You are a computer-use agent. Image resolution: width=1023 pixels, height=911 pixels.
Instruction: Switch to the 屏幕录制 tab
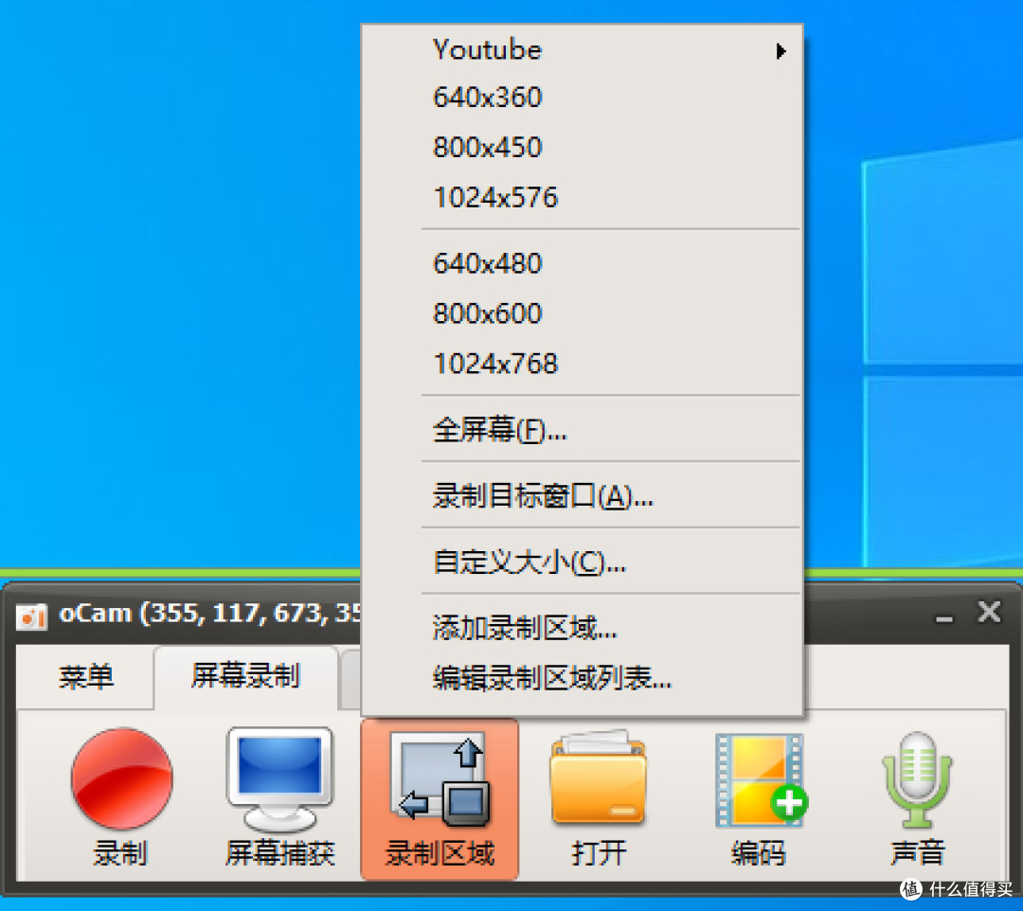[x=245, y=675]
